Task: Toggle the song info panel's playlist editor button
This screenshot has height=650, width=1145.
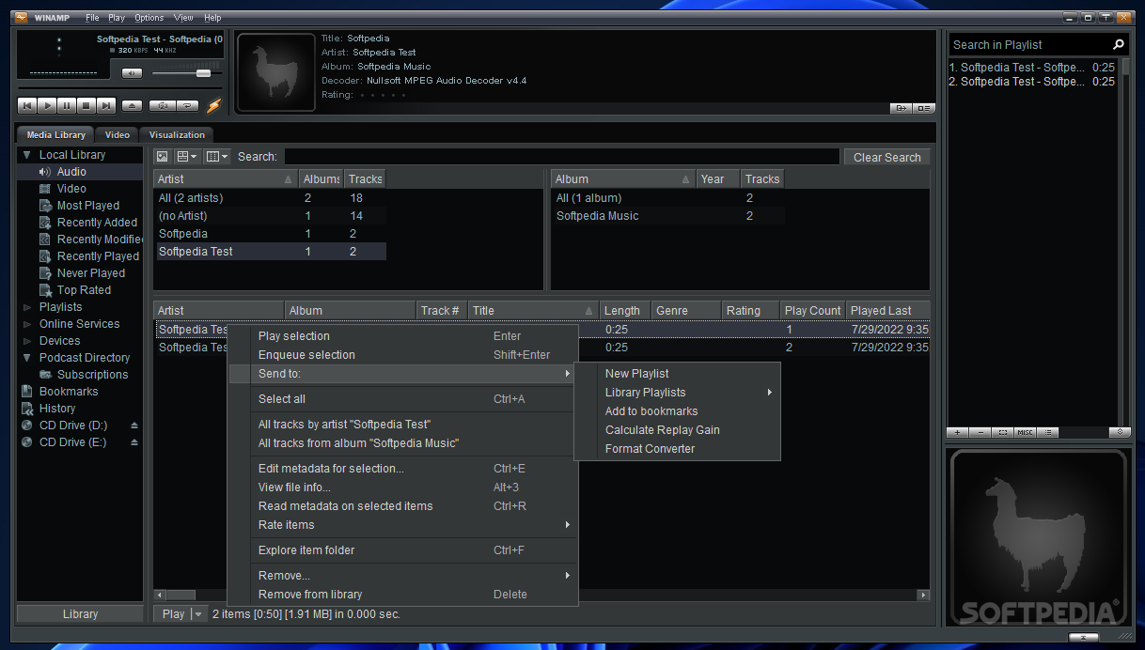Action: 923,108
